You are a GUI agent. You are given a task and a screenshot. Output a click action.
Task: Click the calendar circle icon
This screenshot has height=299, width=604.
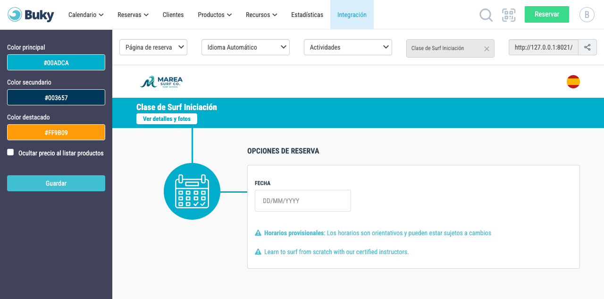pyautogui.click(x=192, y=191)
